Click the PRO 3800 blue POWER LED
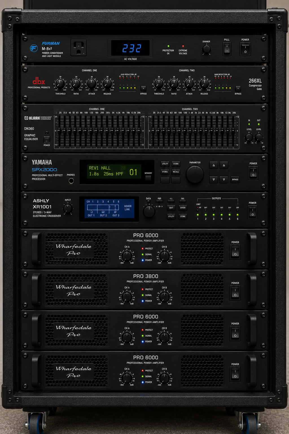This screenshot has width=289, height=434. 143,301
